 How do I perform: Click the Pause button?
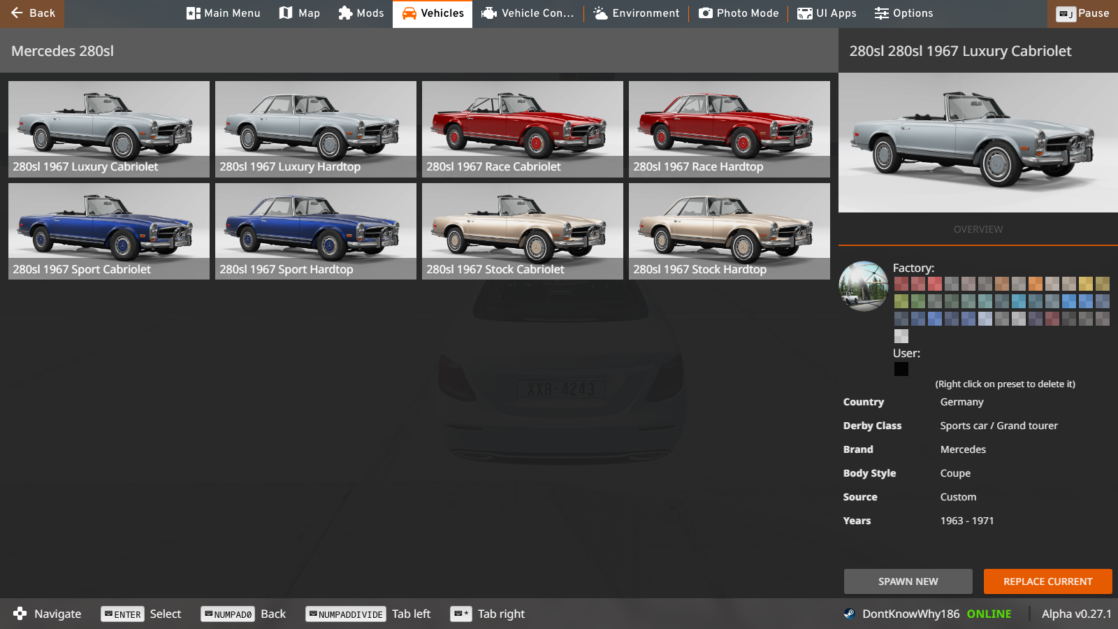[1082, 13]
